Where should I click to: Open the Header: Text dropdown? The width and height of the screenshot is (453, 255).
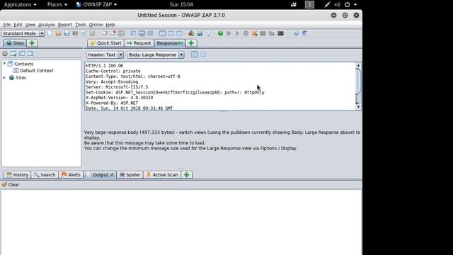coord(105,55)
